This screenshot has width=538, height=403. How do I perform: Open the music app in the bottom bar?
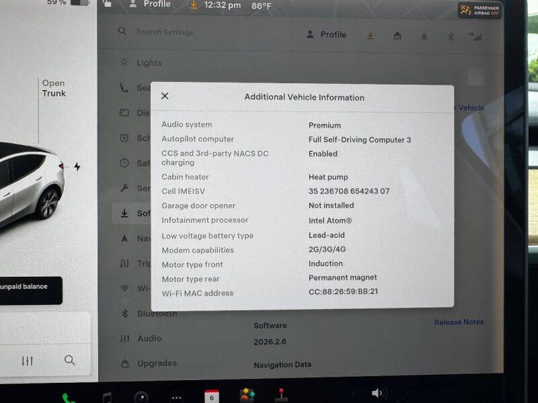tap(107, 398)
